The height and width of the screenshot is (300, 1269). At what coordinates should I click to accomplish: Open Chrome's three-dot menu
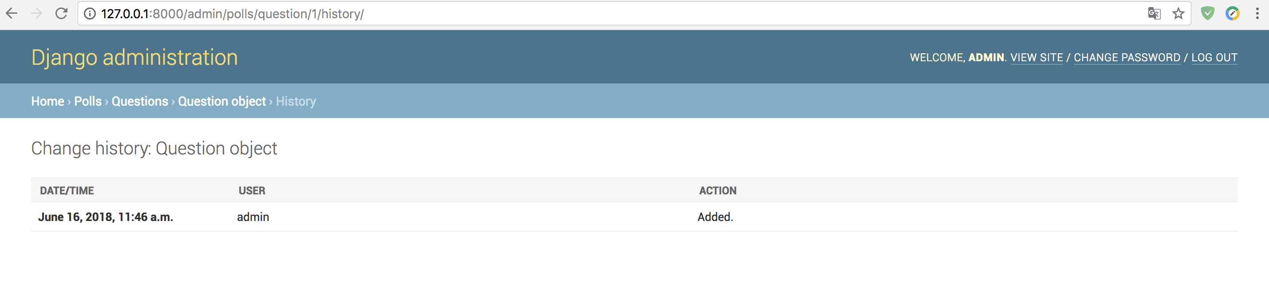point(1257,13)
